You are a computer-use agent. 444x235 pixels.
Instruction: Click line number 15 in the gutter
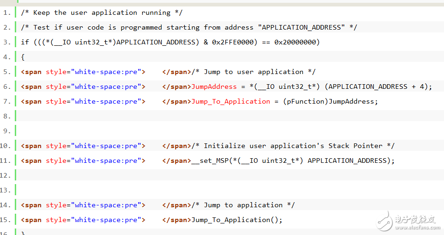click(x=6, y=220)
